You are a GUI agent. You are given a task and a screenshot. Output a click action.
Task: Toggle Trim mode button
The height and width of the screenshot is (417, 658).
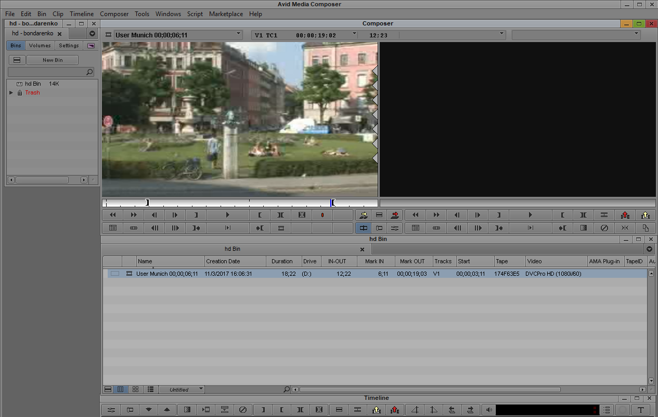[x=379, y=228]
